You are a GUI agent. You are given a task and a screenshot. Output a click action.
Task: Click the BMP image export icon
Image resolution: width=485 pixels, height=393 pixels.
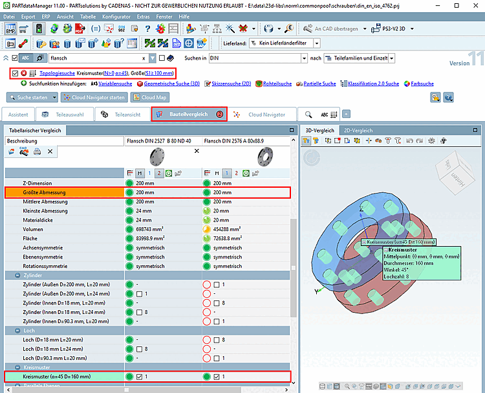[10, 28]
